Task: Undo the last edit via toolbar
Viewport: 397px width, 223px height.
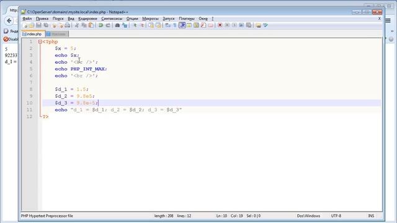Action: (100, 25)
